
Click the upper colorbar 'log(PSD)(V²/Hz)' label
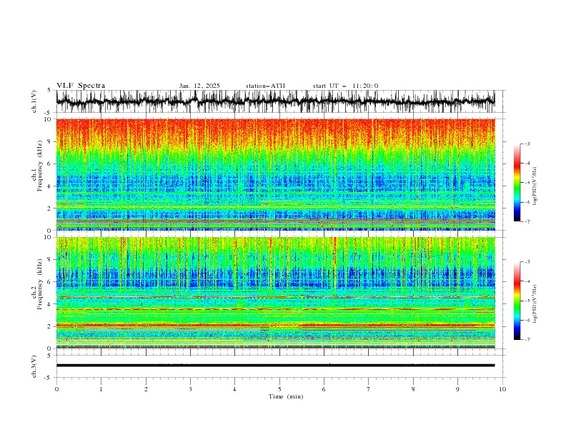535,186
